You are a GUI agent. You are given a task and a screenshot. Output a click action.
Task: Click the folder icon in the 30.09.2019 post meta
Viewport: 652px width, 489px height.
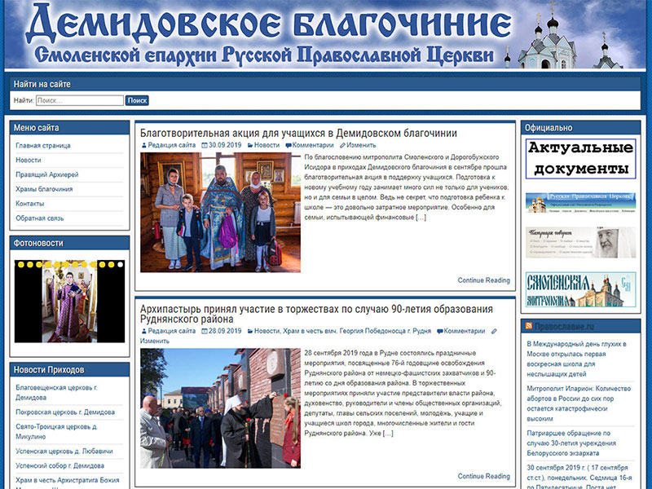(250, 146)
